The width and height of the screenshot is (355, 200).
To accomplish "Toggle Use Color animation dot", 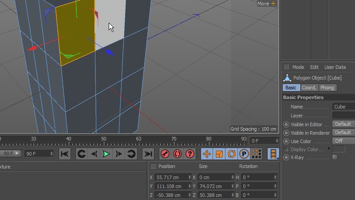I will click(286, 141).
